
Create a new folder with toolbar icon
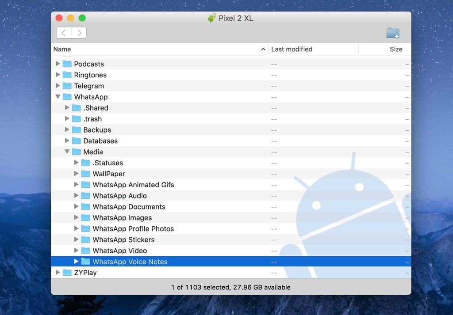pyautogui.click(x=393, y=33)
